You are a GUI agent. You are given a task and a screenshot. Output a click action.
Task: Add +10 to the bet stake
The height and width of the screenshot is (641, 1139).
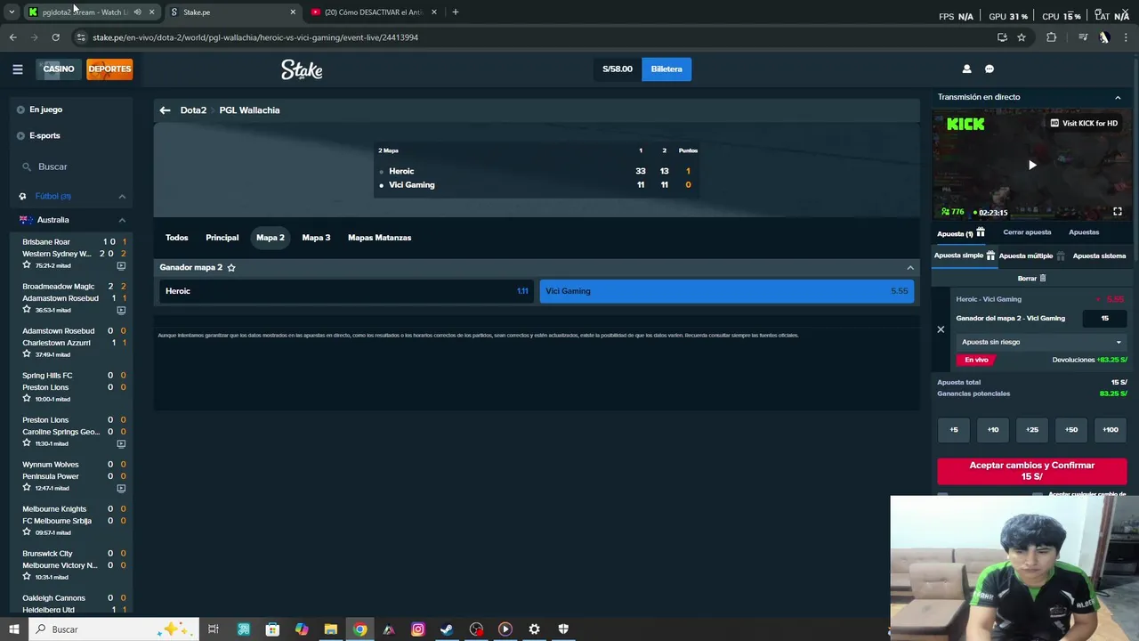pos(993,430)
